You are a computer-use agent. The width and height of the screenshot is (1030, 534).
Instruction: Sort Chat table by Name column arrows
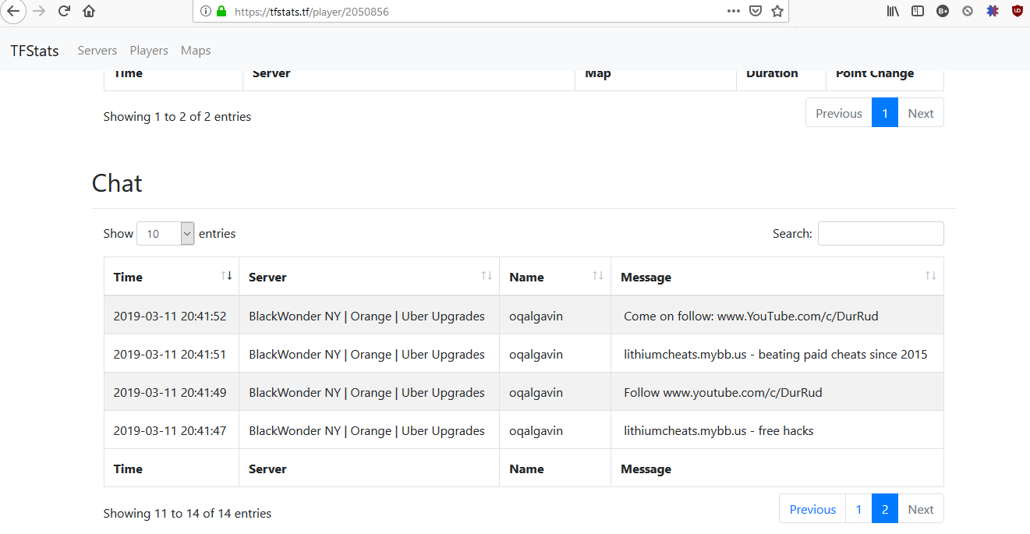(598, 276)
